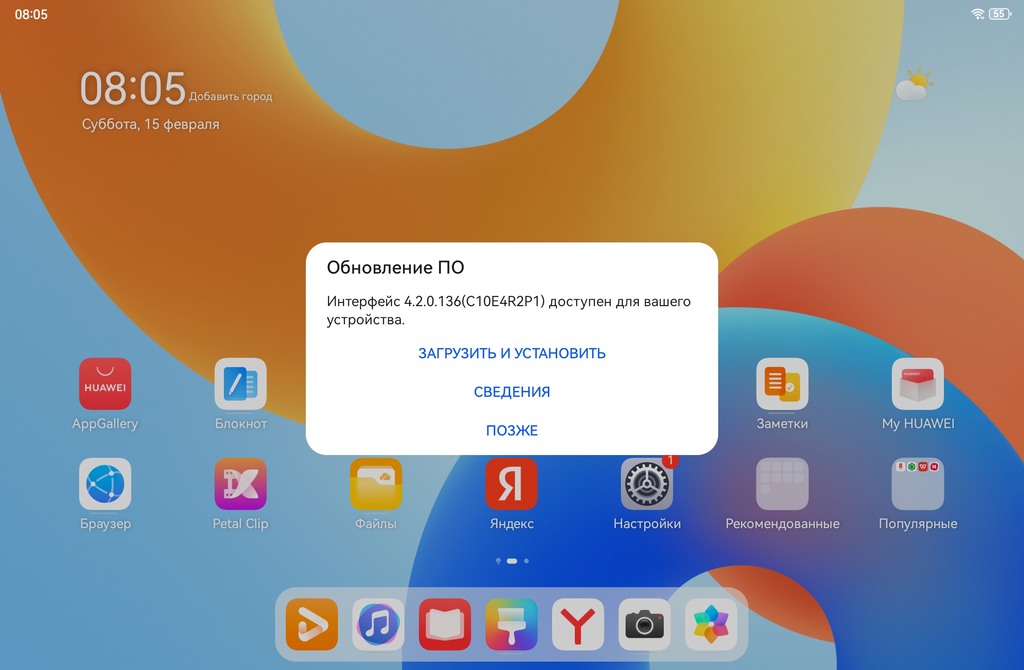The image size is (1024, 670).
Task: Open the Рекомендованные folder
Action: click(x=782, y=484)
